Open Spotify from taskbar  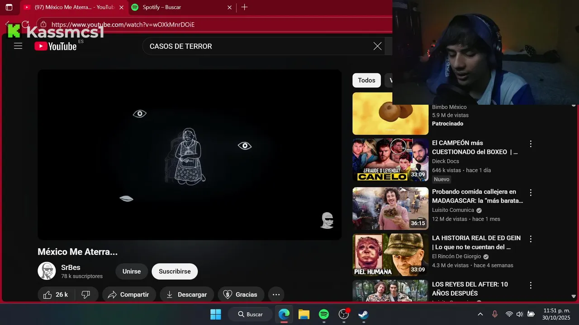pos(323,314)
